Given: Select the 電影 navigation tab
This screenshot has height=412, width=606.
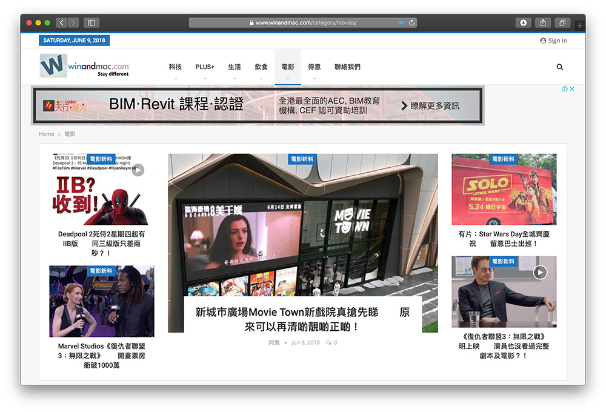Looking at the screenshot, I should [x=288, y=67].
